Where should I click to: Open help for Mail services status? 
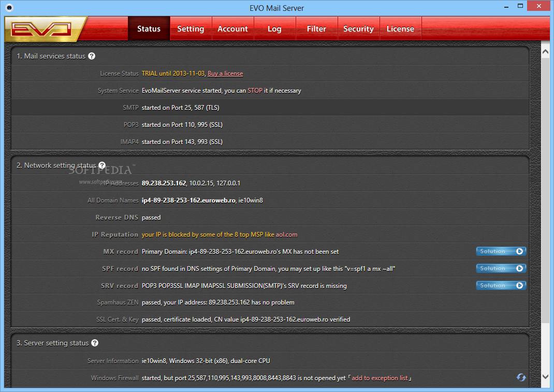tap(92, 56)
